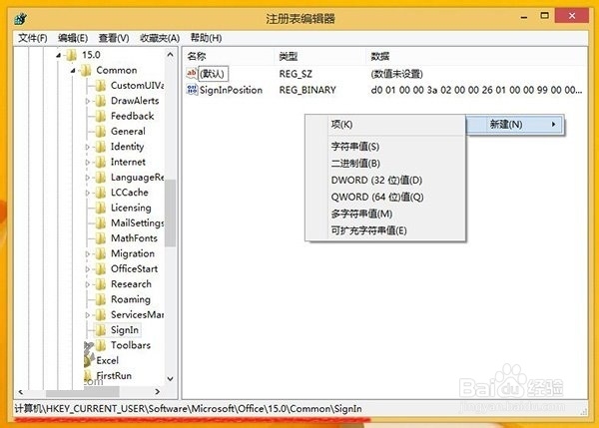Click the tree pane scroll down arrow
The width and height of the screenshot is (599, 428).
tap(171, 378)
